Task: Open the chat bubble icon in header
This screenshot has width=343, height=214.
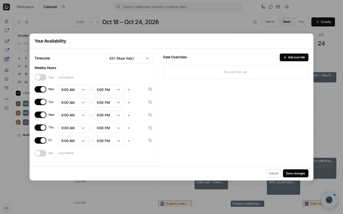Action: click(271, 7)
